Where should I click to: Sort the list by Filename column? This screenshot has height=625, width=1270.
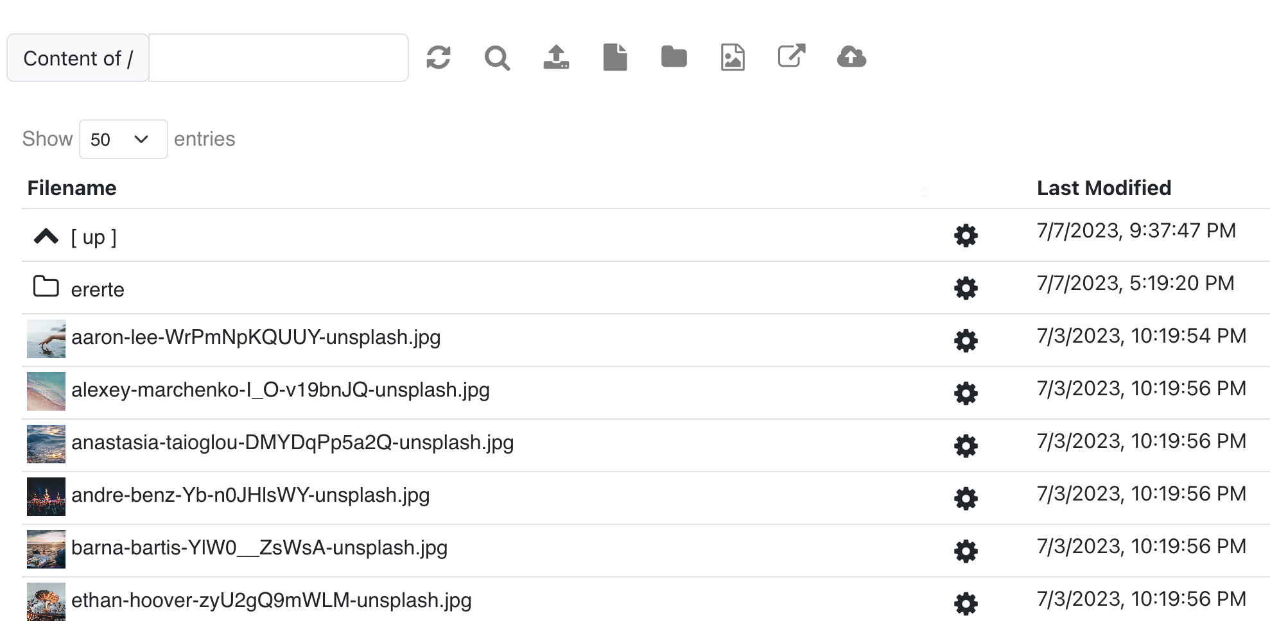tap(72, 188)
